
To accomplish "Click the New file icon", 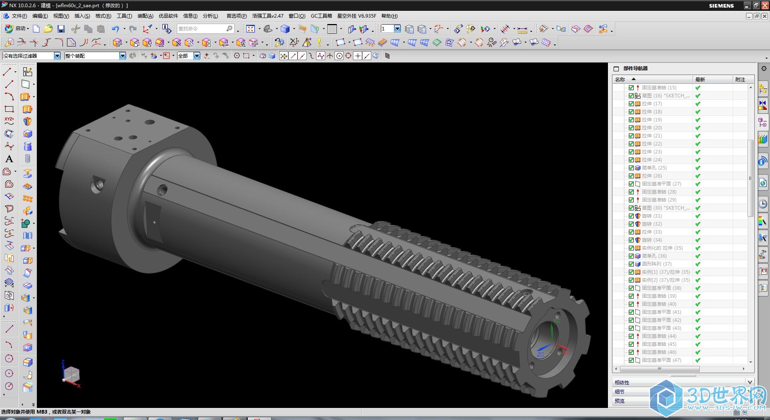I will (36, 29).
